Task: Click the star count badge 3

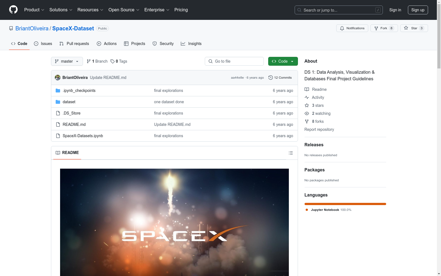Action: tap(421, 28)
